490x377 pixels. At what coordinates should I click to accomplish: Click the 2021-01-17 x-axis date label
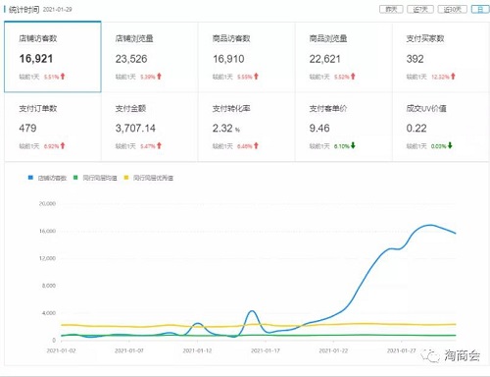click(266, 350)
